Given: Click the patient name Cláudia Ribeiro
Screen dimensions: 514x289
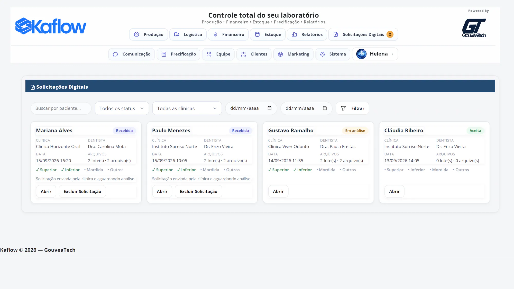Looking at the screenshot, I should (x=404, y=130).
